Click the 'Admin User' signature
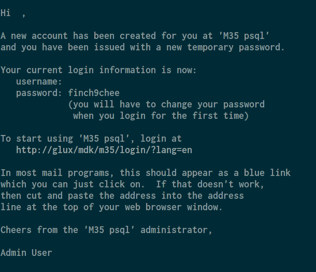Image resolution: width=316 pixels, height=272 pixels. click(26, 253)
